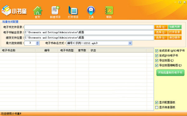The image size is (187, 116).
Task: Enable 显示消息面板 checkbox
Action: (x=157, y=107)
